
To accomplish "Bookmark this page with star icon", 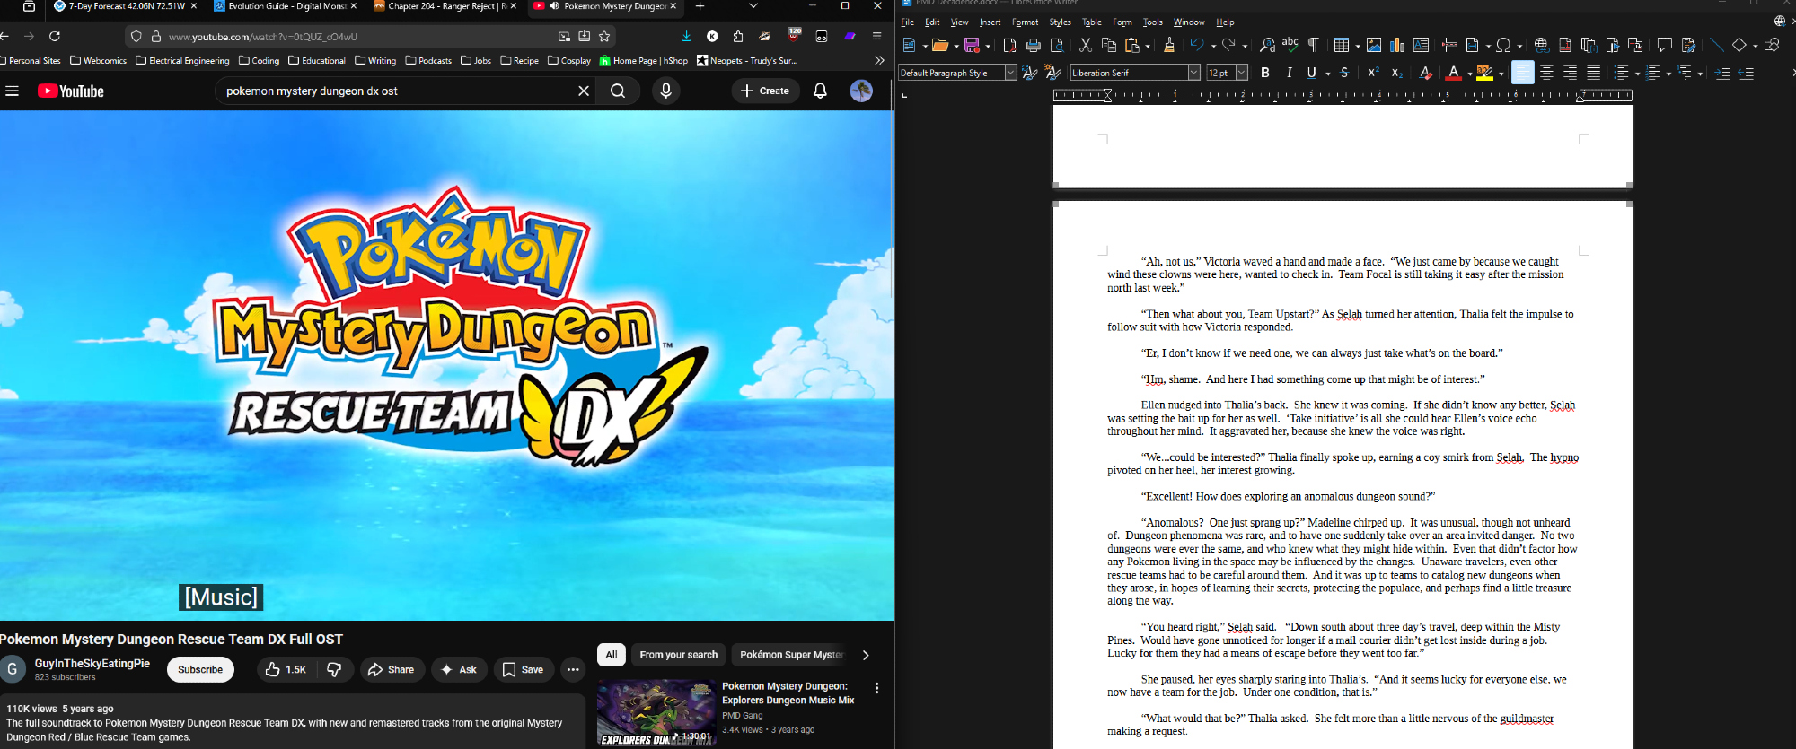I will click(x=604, y=37).
